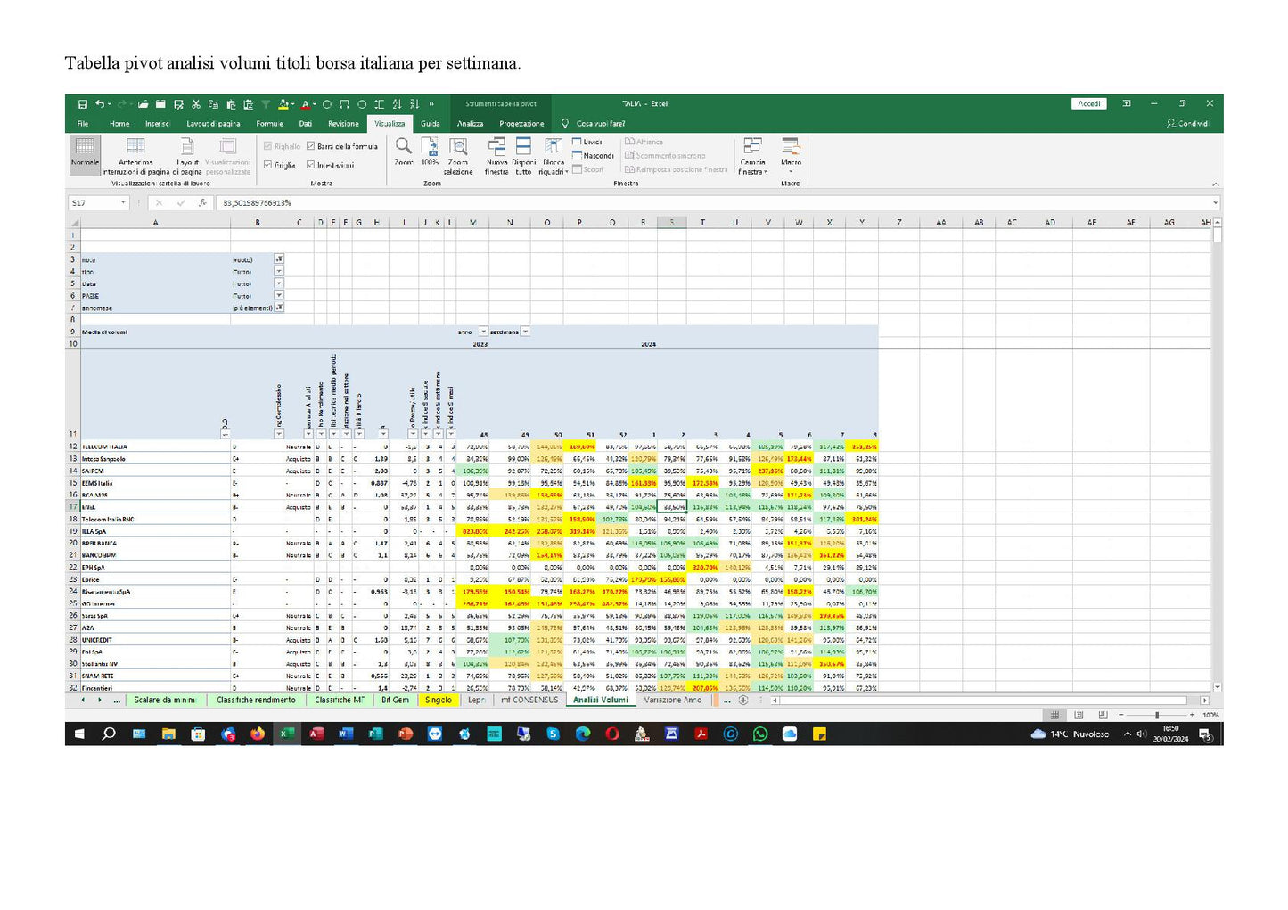Click the zoom slider in the status bar
The height and width of the screenshot is (910, 1288).
[x=1157, y=715]
